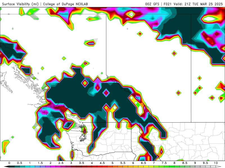Click the colorbar scale label '2.5'

pos(61,163)
